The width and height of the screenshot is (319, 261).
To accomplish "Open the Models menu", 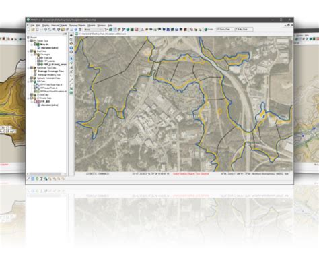I will [x=92, y=26].
